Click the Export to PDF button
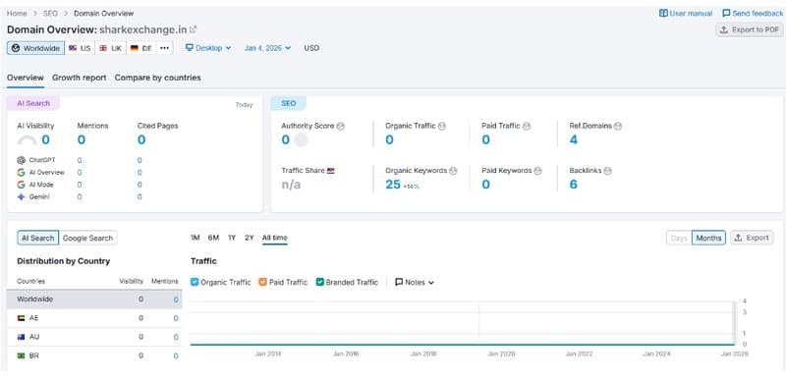The height and width of the screenshot is (381, 786). coord(749,30)
